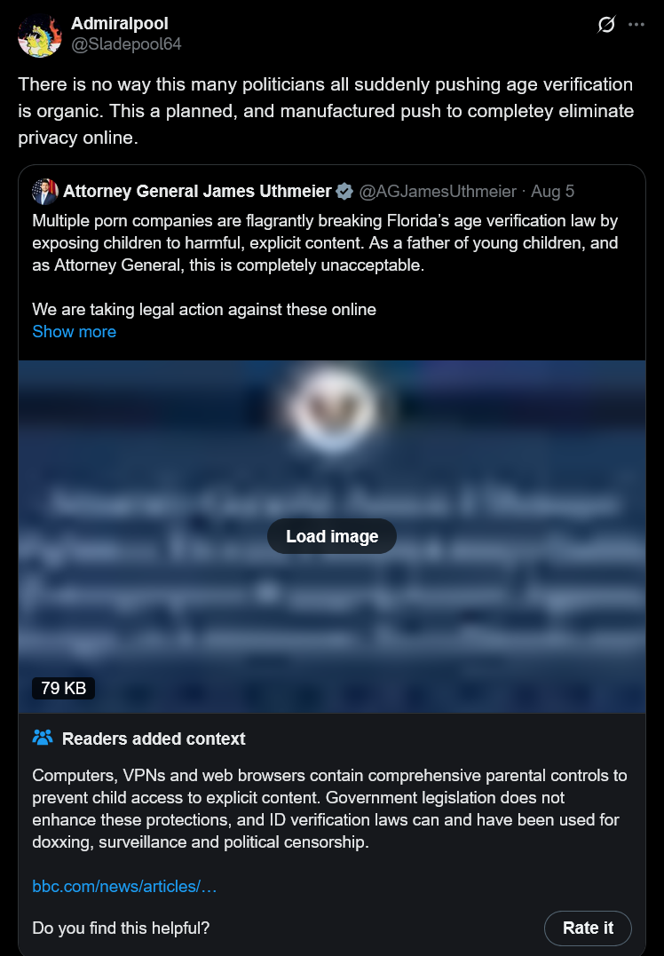Click Attorney General James Uthmeier's small avatar
The height and width of the screenshot is (956, 664).
tap(45, 192)
